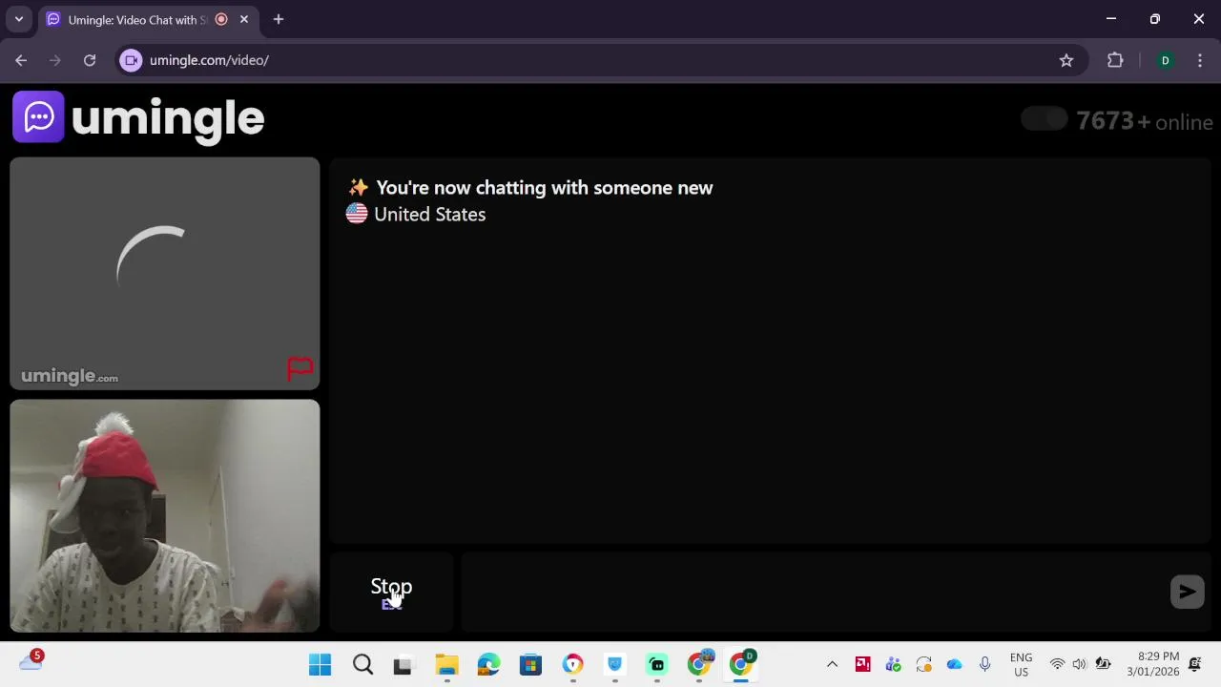1221x687 pixels.
Task: Click the active Chrome icon with green D badge
Action: pyautogui.click(x=742, y=664)
